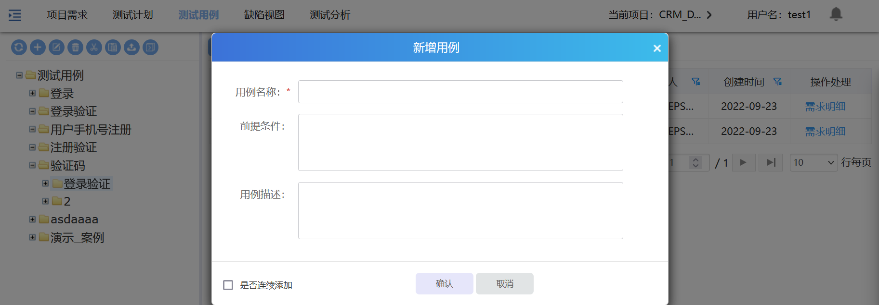The image size is (879, 305).
Task: Open the 测试用例 menu
Action: [198, 15]
